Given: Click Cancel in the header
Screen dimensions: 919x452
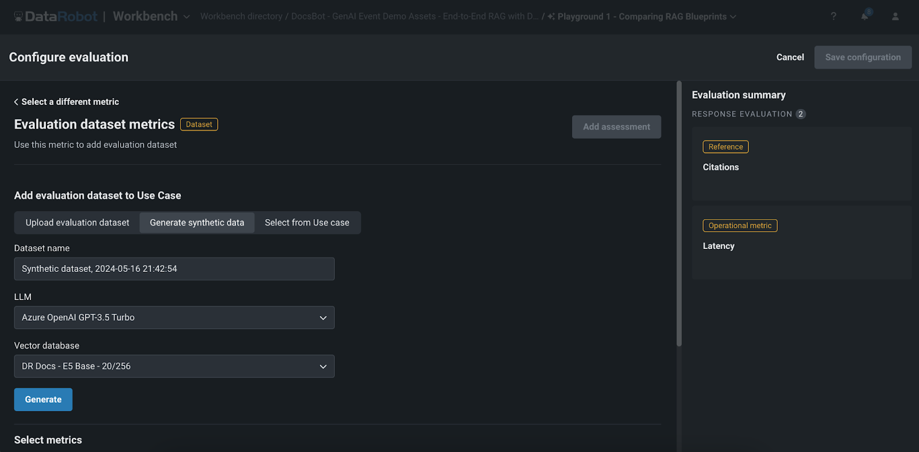Looking at the screenshot, I should coord(790,57).
